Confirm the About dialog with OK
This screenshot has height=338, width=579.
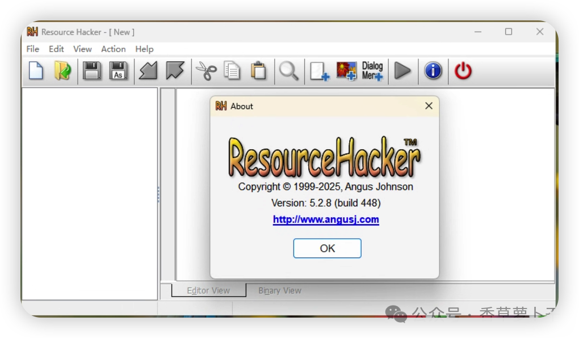(x=327, y=248)
